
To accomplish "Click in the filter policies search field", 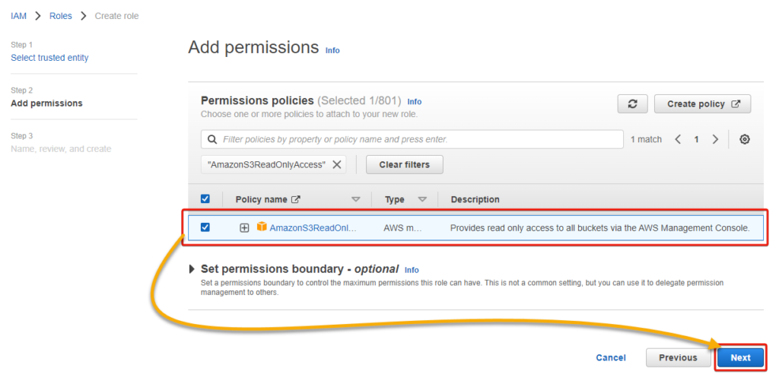I will 418,140.
